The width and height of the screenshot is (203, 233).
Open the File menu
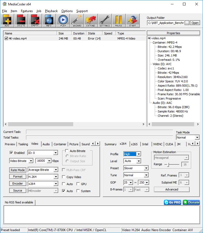pyautogui.click(x=5, y=11)
